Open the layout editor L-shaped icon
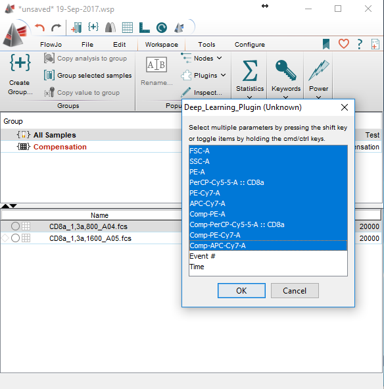The width and height of the screenshot is (384, 389). (x=145, y=28)
